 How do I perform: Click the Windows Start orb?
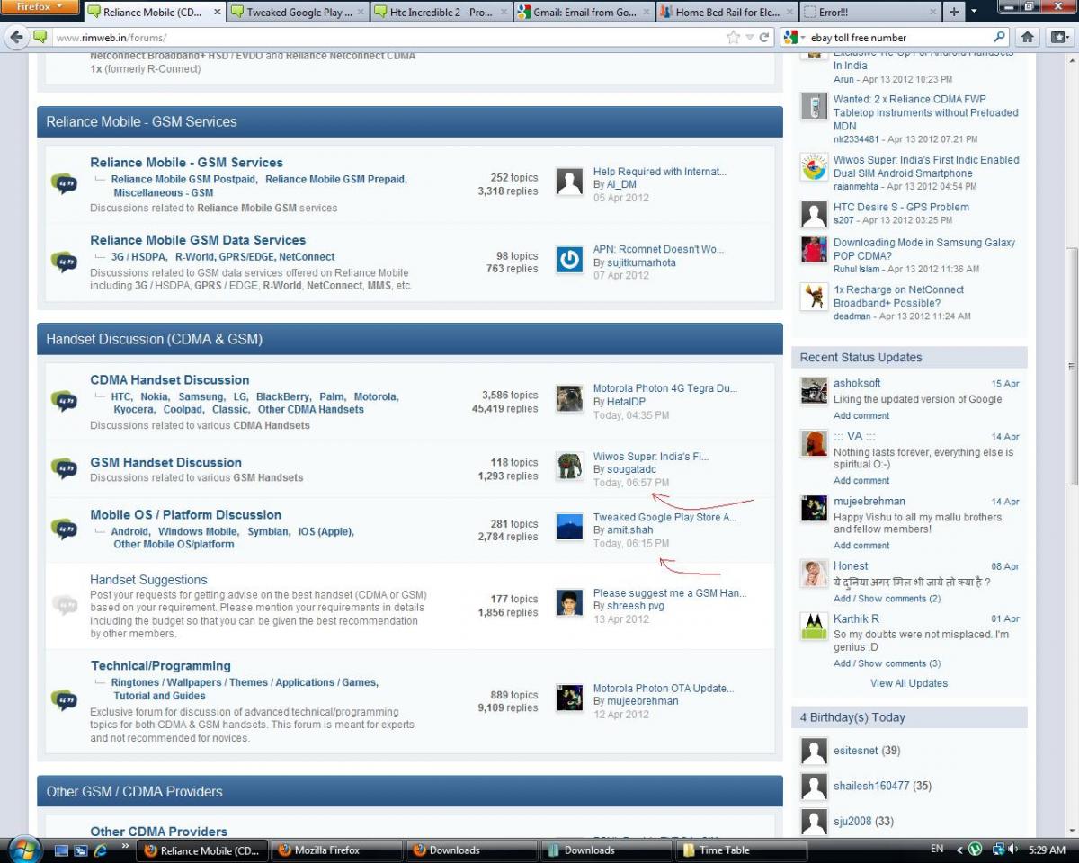coord(23,850)
